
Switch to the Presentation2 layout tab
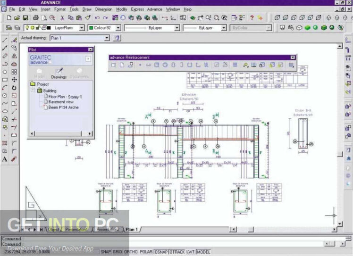[108, 229]
